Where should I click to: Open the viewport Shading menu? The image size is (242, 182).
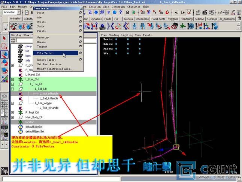click(114, 35)
